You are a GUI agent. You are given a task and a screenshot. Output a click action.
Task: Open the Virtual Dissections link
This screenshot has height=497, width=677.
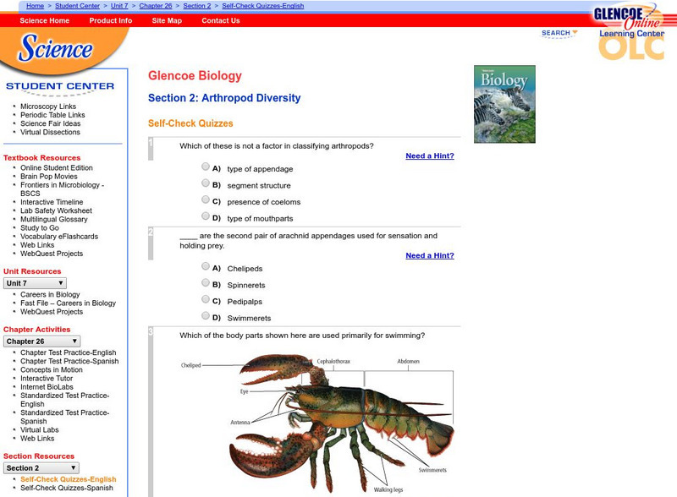(50, 131)
